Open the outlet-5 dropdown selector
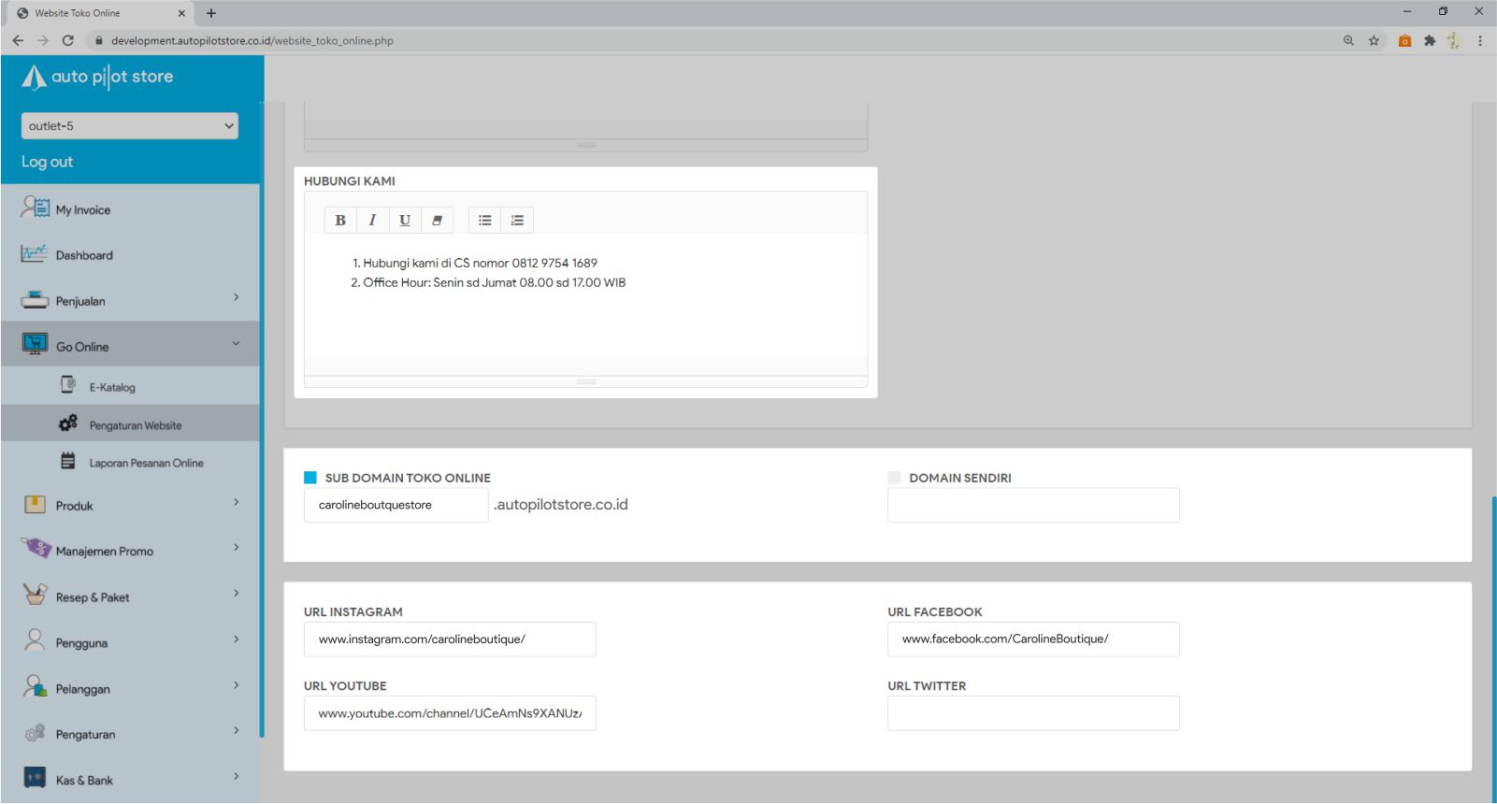This screenshot has height=804, width=1497. click(x=130, y=126)
